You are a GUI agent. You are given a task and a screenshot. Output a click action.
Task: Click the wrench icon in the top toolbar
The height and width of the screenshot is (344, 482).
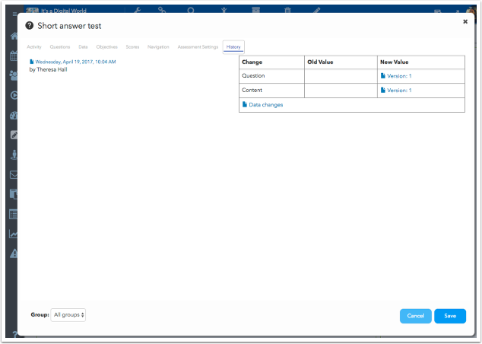[x=137, y=10]
